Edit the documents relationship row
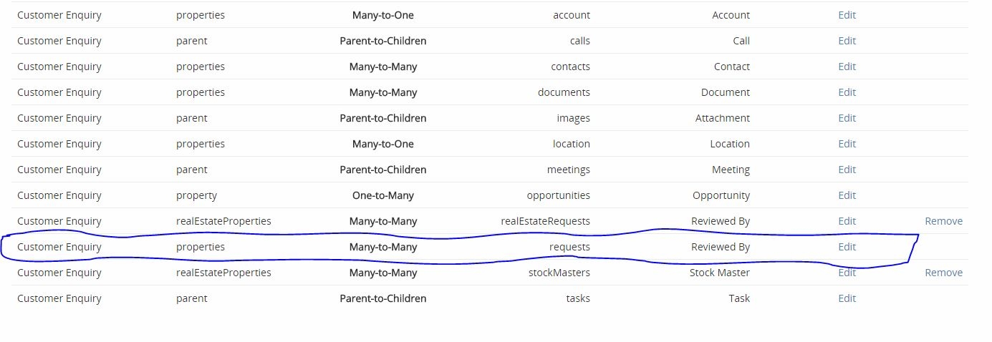 (847, 92)
